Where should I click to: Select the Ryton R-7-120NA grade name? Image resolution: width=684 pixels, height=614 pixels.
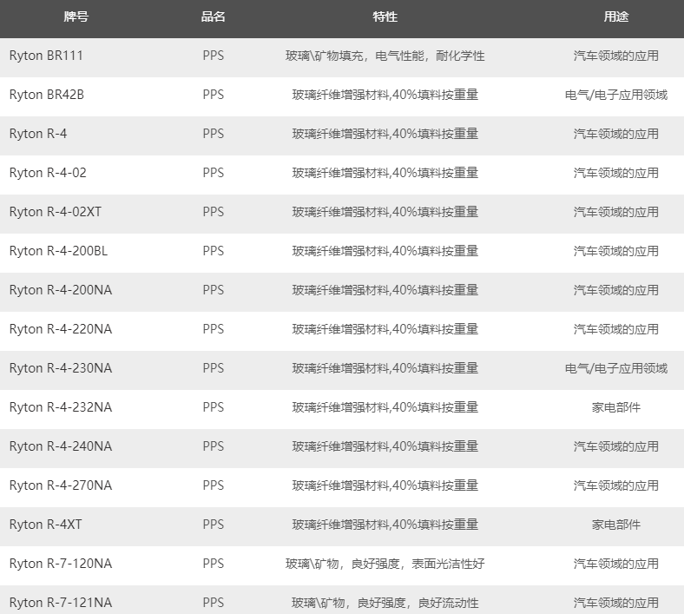coord(60,564)
